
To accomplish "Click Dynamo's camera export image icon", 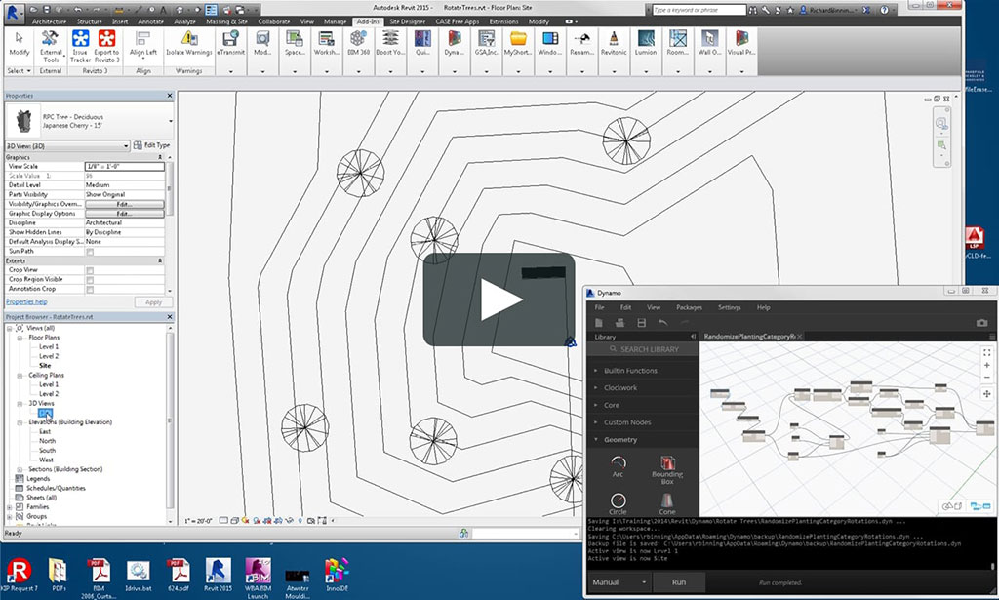I will point(981,323).
